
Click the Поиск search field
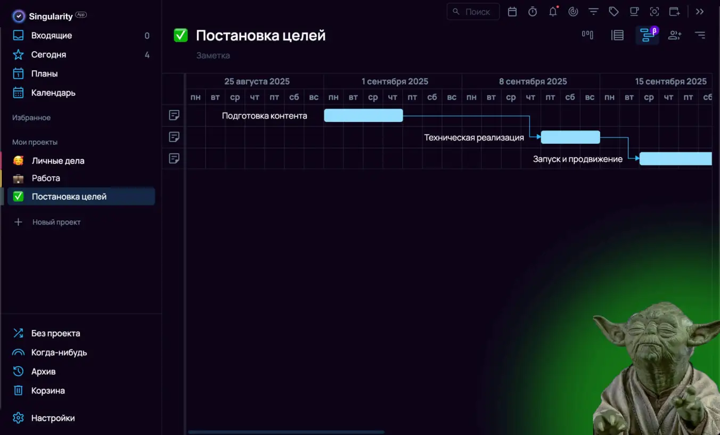pyautogui.click(x=473, y=12)
